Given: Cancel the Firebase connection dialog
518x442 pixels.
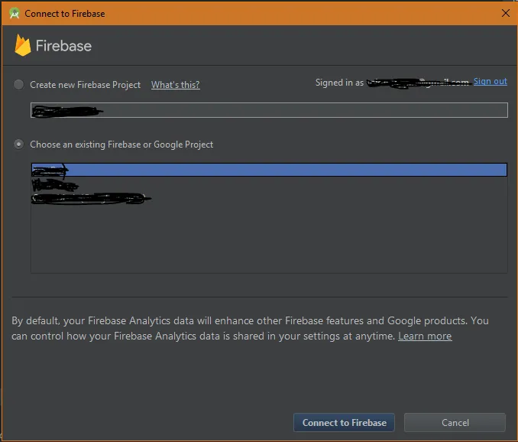Looking at the screenshot, I should click(455, 422).
